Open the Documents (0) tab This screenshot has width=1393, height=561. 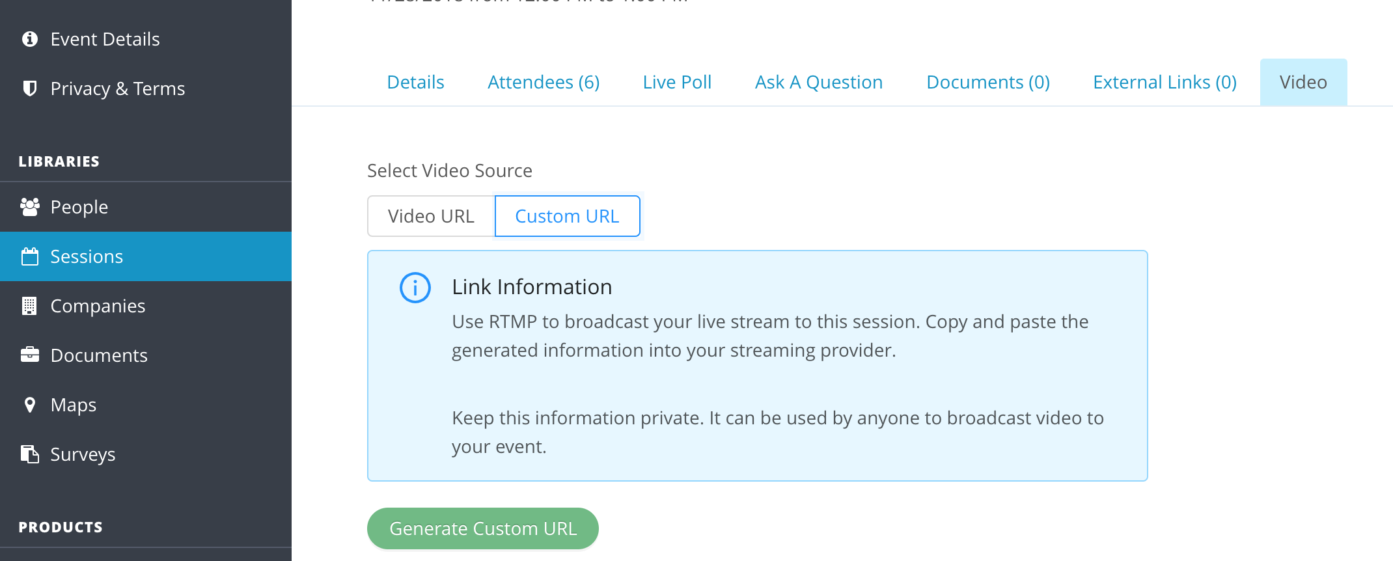988,82
